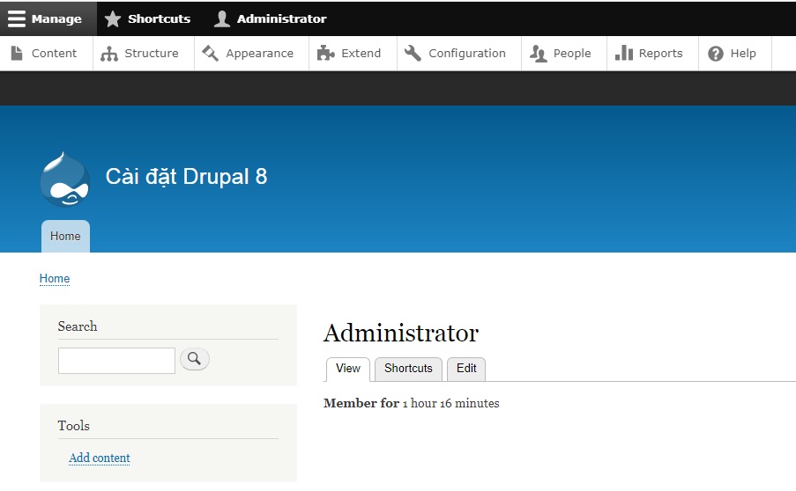Viewport: 796px width, 491px height.
Task: Follow the Home breadcrumb link
Action: tap(55, 279)
